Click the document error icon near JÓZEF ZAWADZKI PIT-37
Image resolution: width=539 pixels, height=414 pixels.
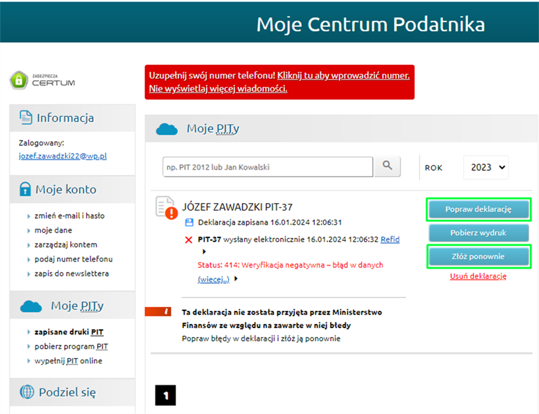point(165,208)
